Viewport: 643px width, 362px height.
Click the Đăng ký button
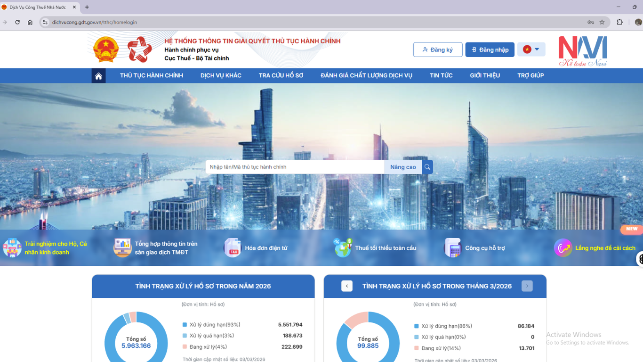pyautogui.click(x=438, y=49)
